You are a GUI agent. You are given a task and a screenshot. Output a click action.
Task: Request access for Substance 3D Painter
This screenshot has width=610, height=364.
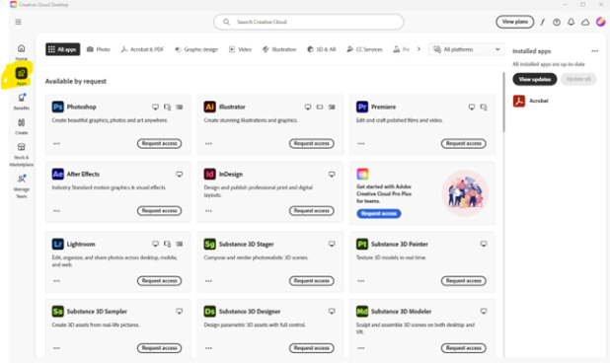464,281
